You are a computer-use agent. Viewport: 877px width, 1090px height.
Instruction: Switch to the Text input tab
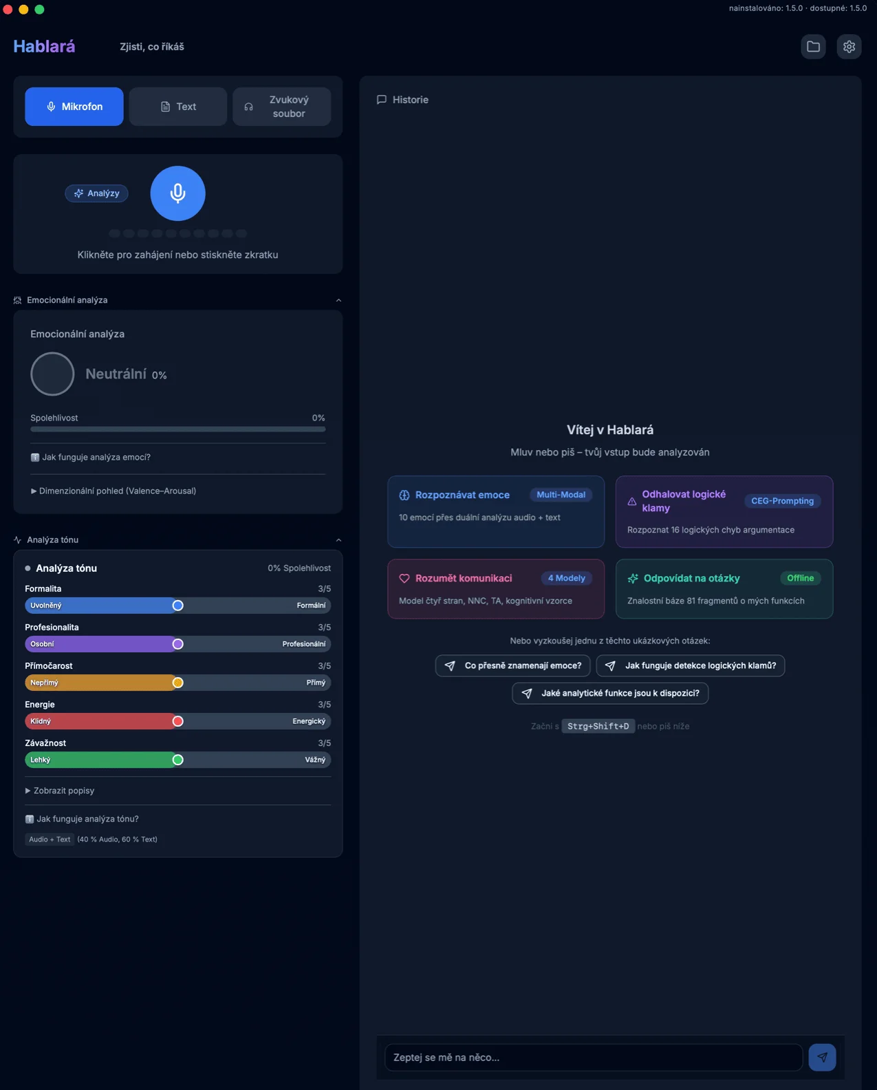click(x=178, y=107)
